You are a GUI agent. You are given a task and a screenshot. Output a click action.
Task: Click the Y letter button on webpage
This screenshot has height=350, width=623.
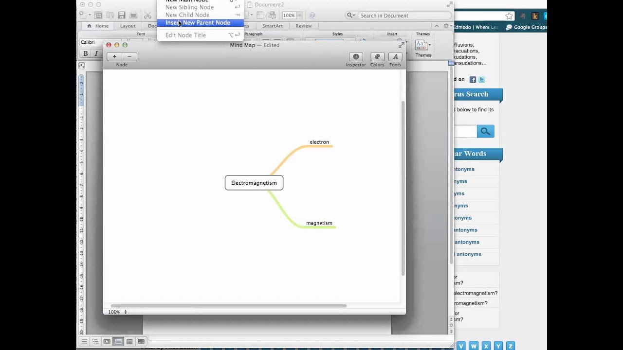(498, 346)
